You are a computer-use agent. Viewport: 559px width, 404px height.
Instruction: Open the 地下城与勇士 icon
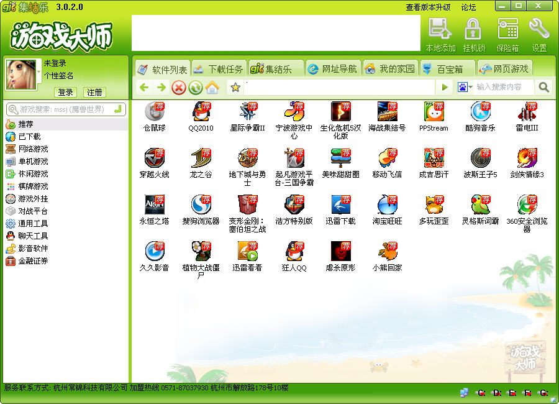[247, 158]
